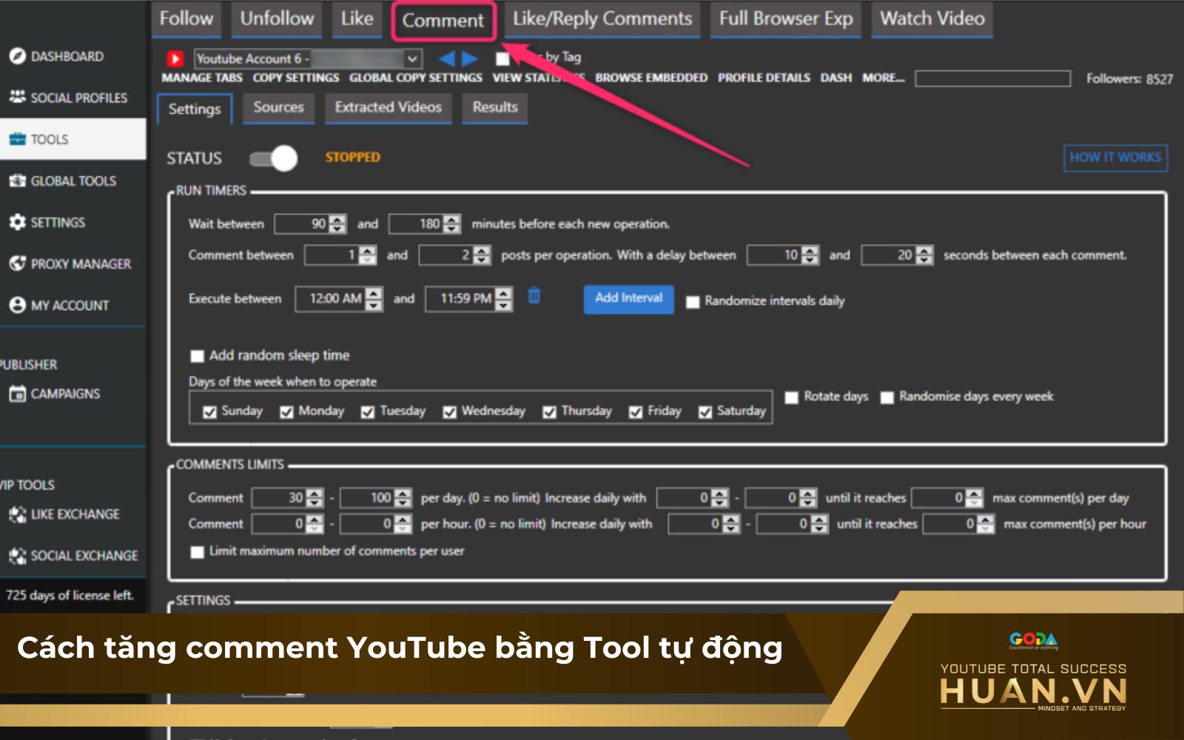Go to previous account with left arrow
The height and width of the screenshot is (740, 1184).
point(446,58)
